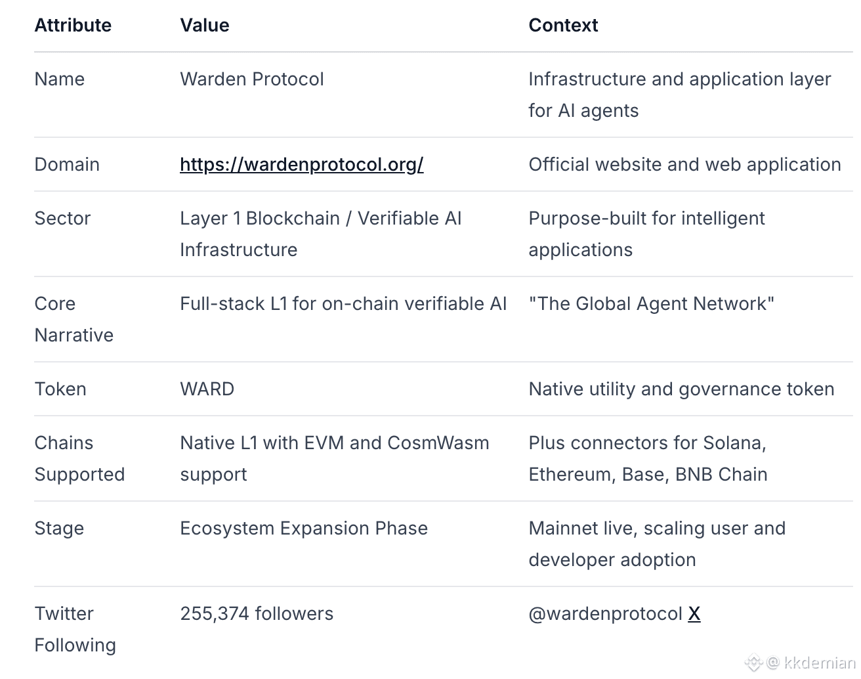Click the Attribute column header
Viewport: 861px width, 679px height.
[x=73, y=25]
